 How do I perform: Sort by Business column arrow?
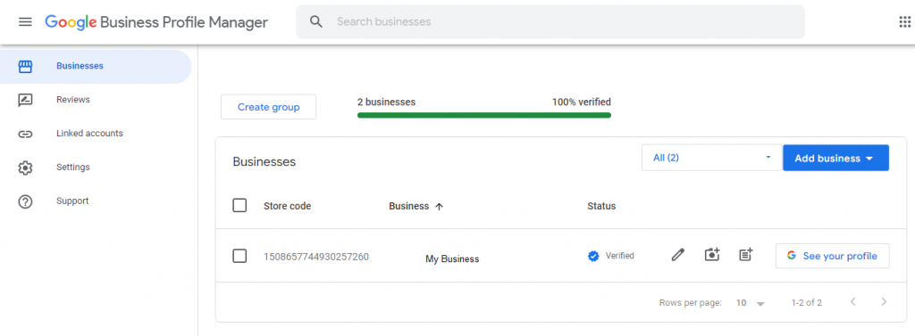440,206
